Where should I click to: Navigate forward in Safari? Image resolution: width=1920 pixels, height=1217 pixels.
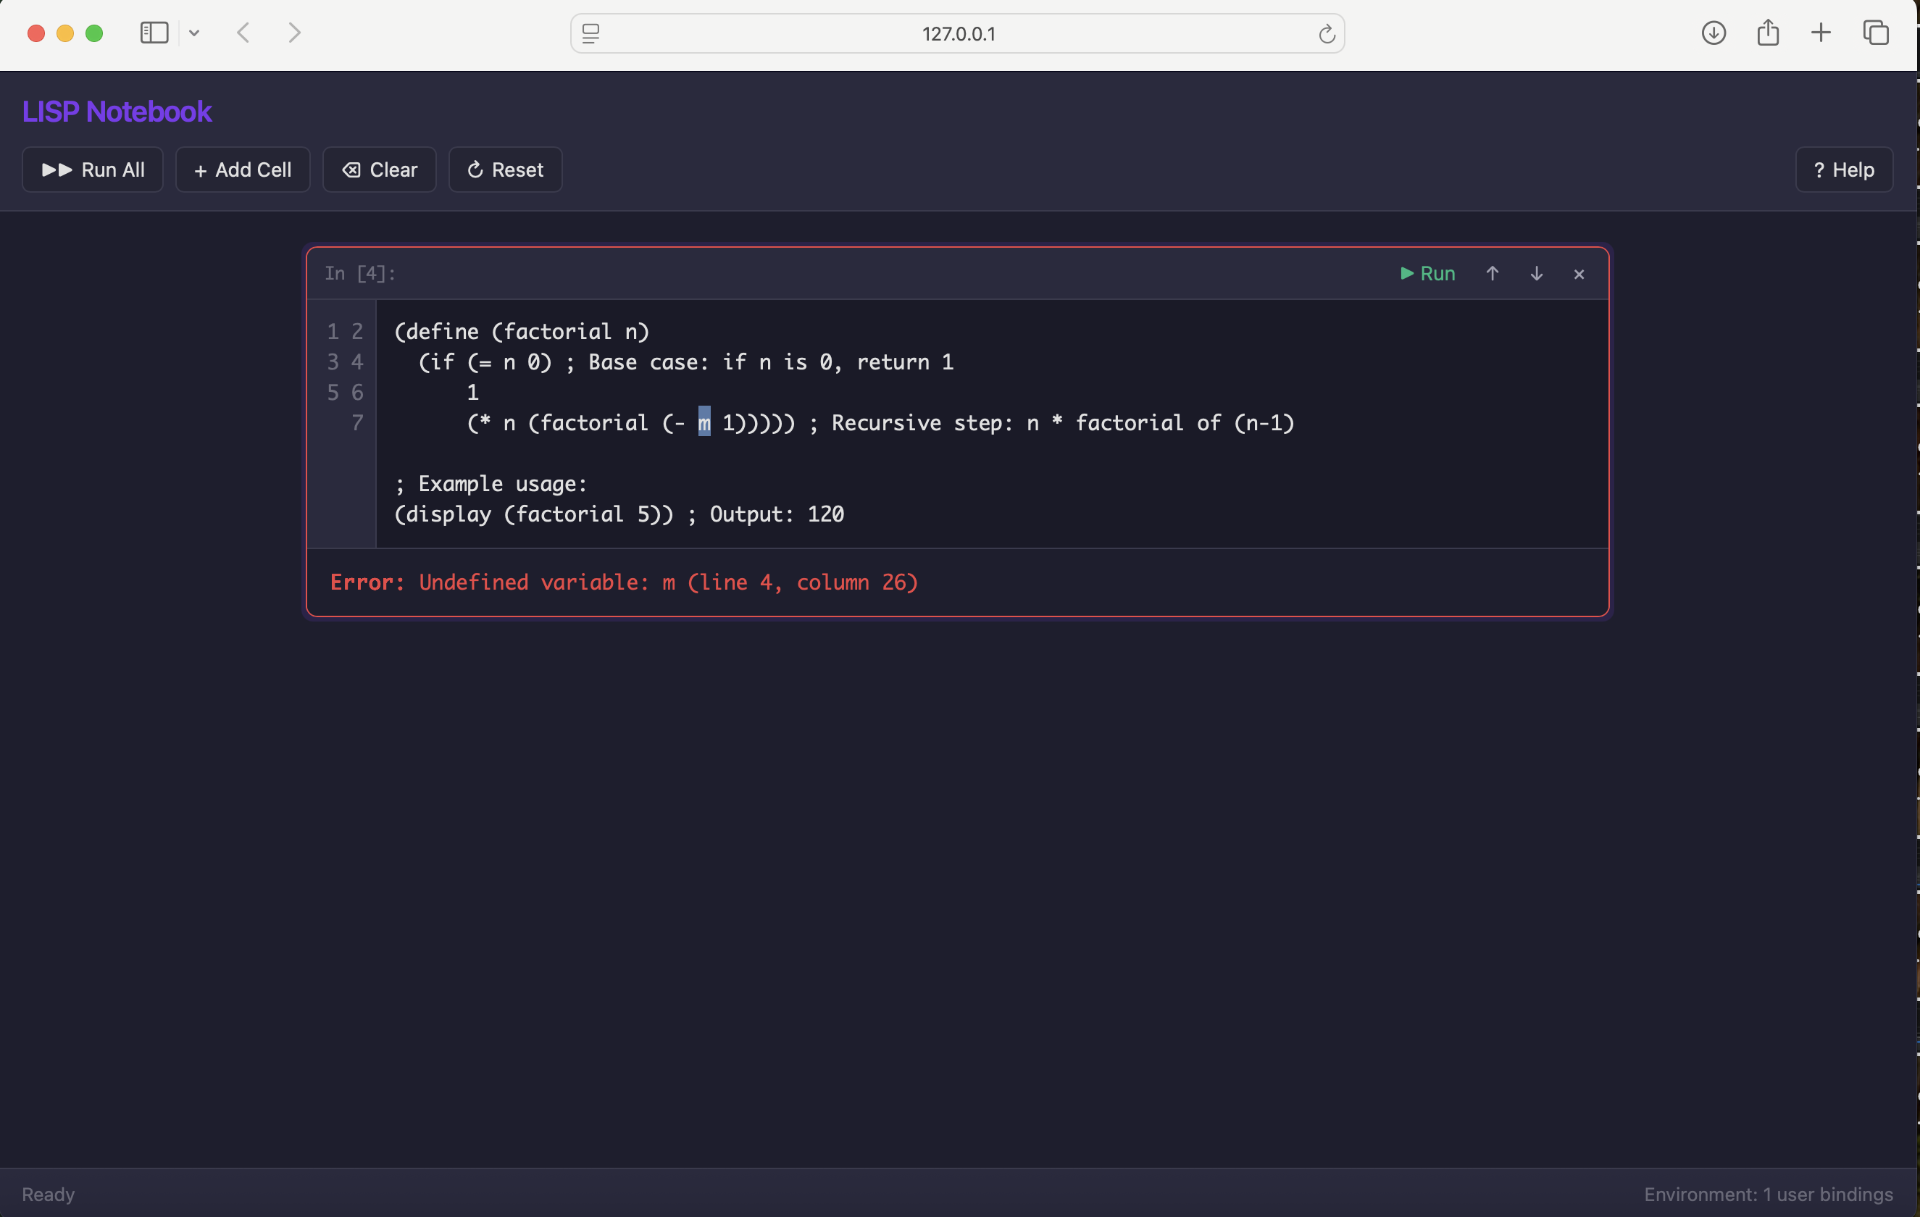coord(294,33)
